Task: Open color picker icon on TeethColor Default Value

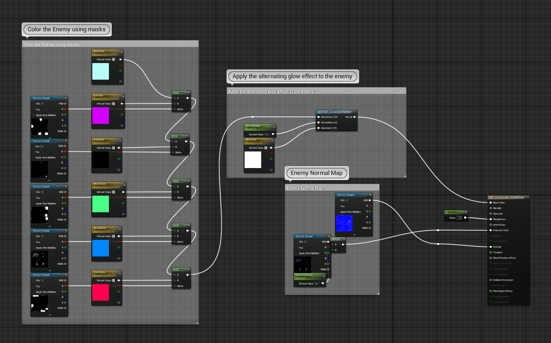Action: coord(114,280)
